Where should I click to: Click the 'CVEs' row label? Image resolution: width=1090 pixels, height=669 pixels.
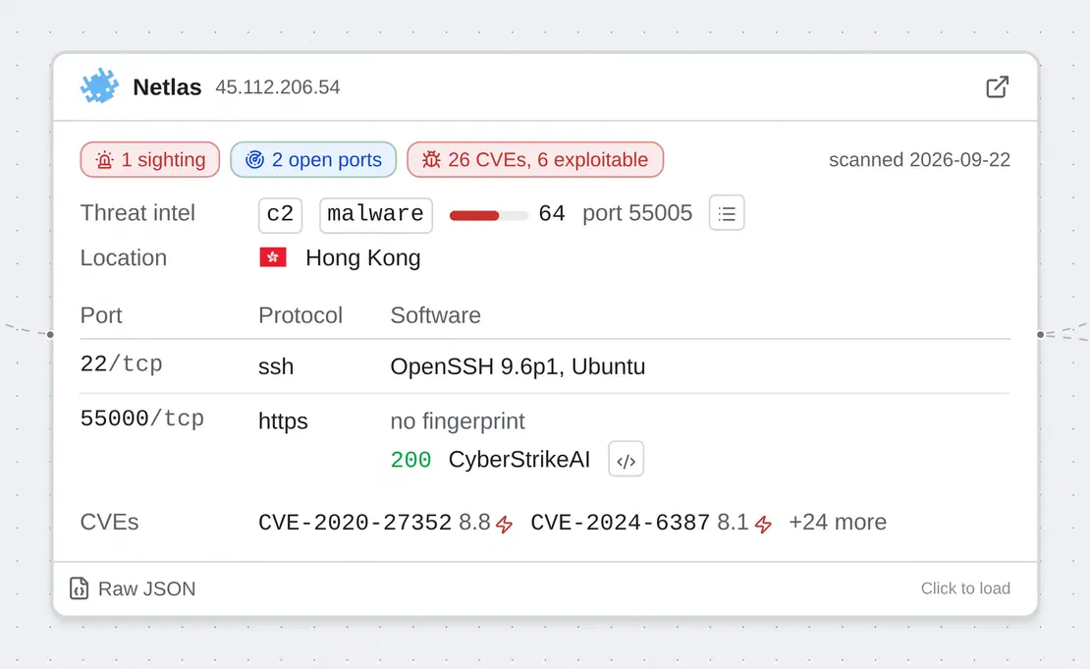click(x=110, y=523)
